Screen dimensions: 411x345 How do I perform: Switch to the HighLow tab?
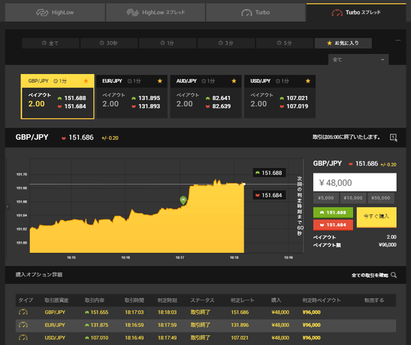[55, 12]
